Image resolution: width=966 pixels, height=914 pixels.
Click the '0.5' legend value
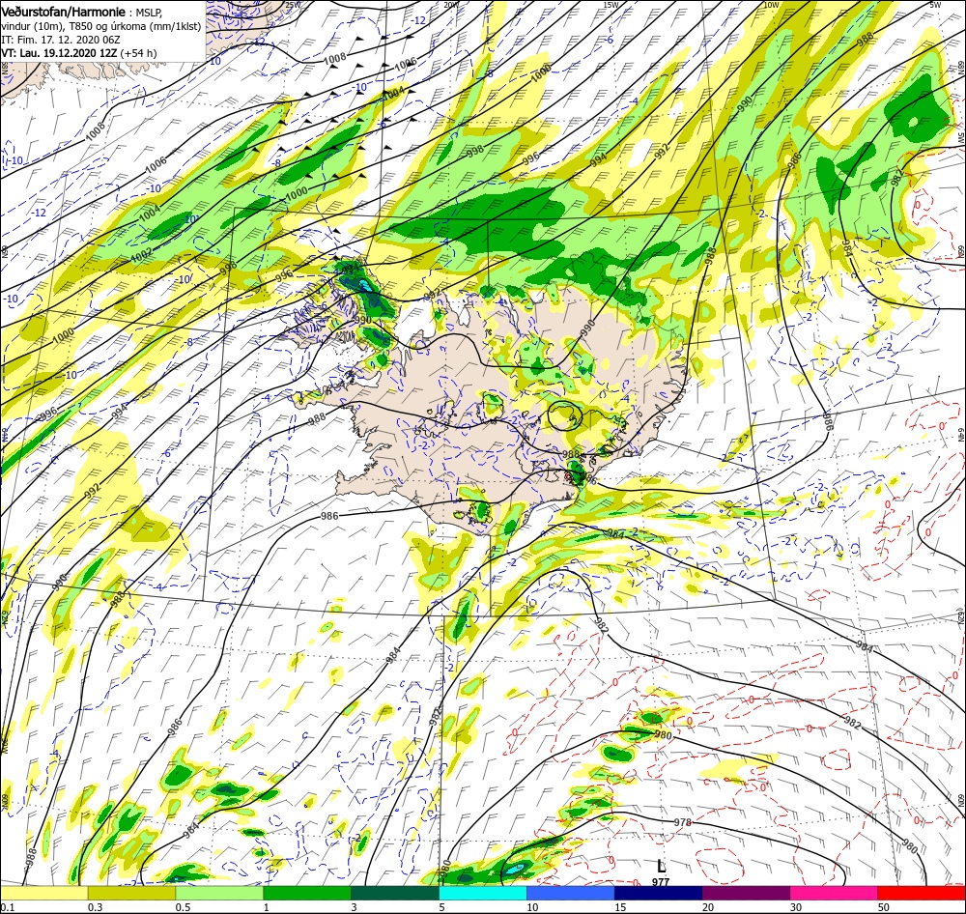[183, 907]
